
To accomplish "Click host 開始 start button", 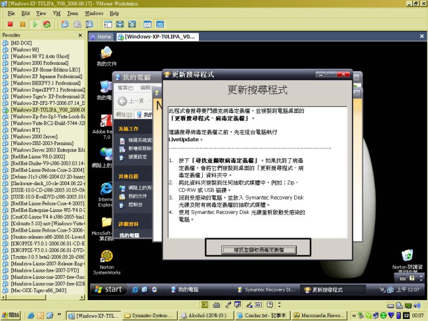I will click(11, 315).
